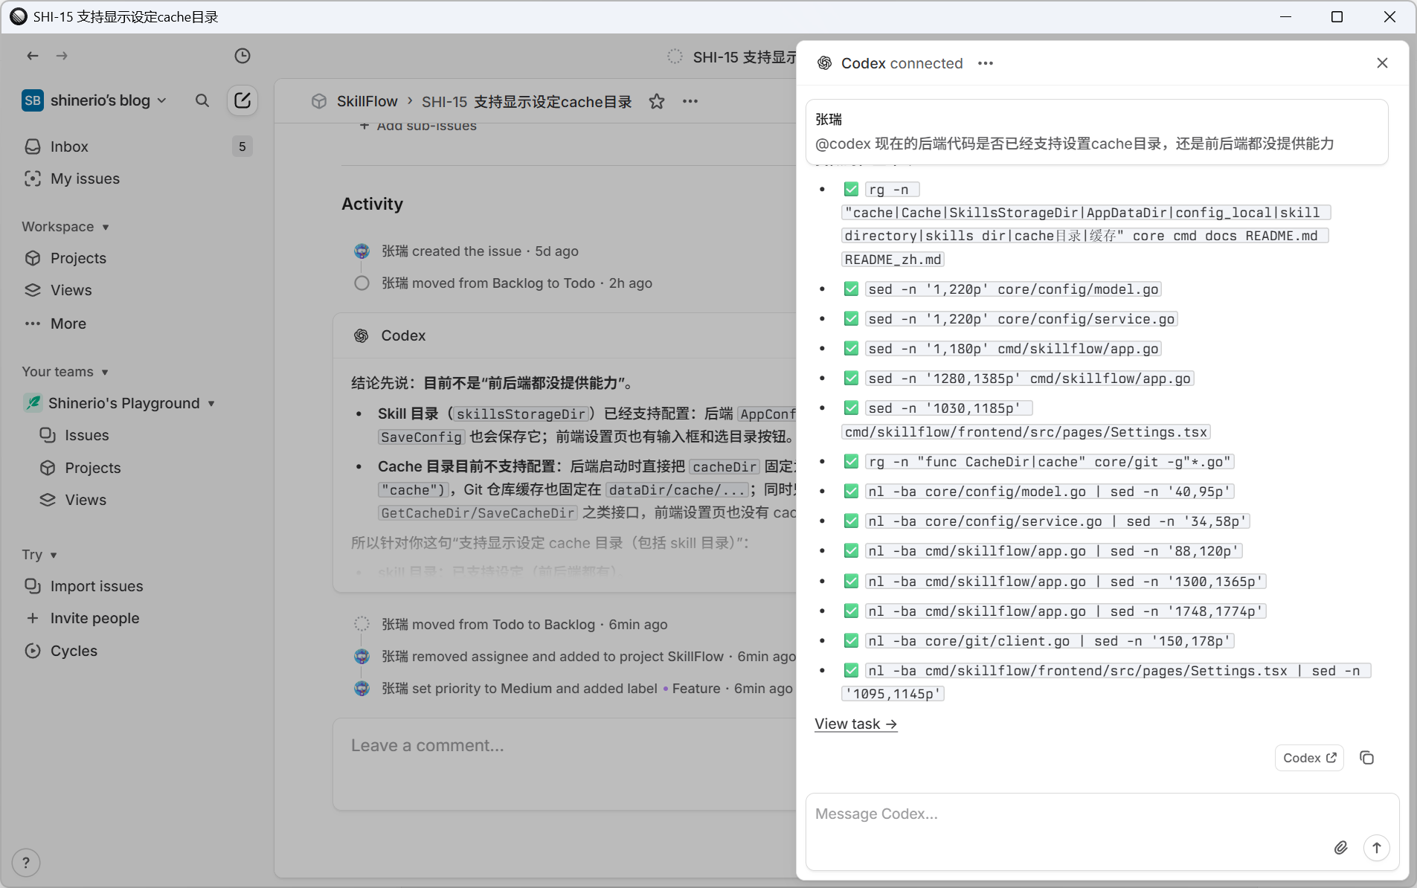This screenshot has height=888, width=1417.
Task: Open the recent history clock icon
Action: [242, 56]
